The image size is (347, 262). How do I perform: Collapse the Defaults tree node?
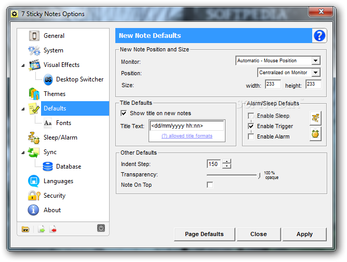tap(23, 109)
